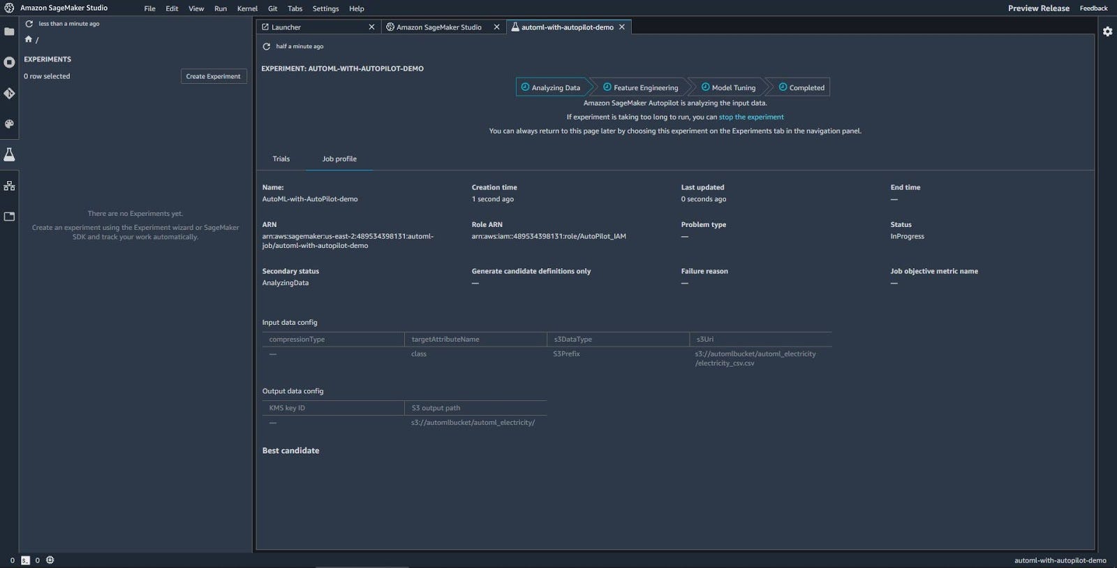The width and height of the screenshot is (1117, 568).
Task: Click the KMS key ID column header
Action: (x=333, y=408)
